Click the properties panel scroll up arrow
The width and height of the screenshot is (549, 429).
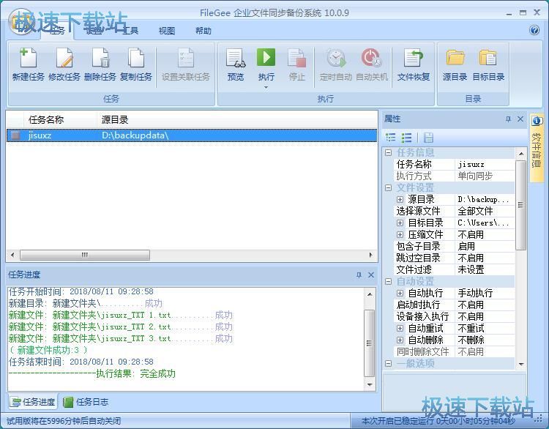coord(520,154)
